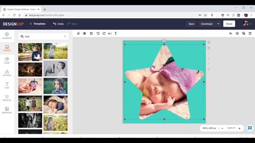Rotate the image counterclockwise
Screen dimensions: 255x143
pos(98,33)
